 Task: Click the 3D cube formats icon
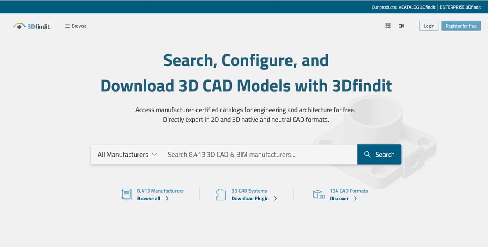[x=318, y=194]
